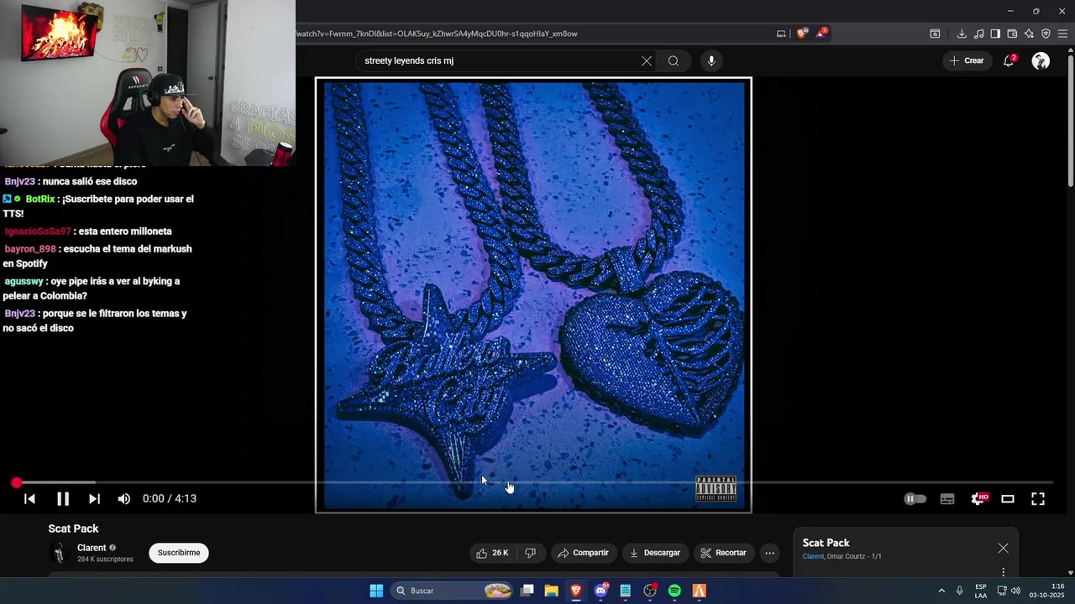Image resolution: width=1075 pixels, height=604 pixels.
Task: Open YouTube notifications bell
Action: click(x=1009, y=60)
